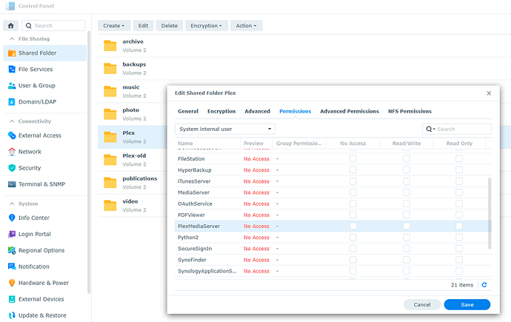The image size is (511, 322).
Task: Click the Cancel button
Action: coord(422,305)
